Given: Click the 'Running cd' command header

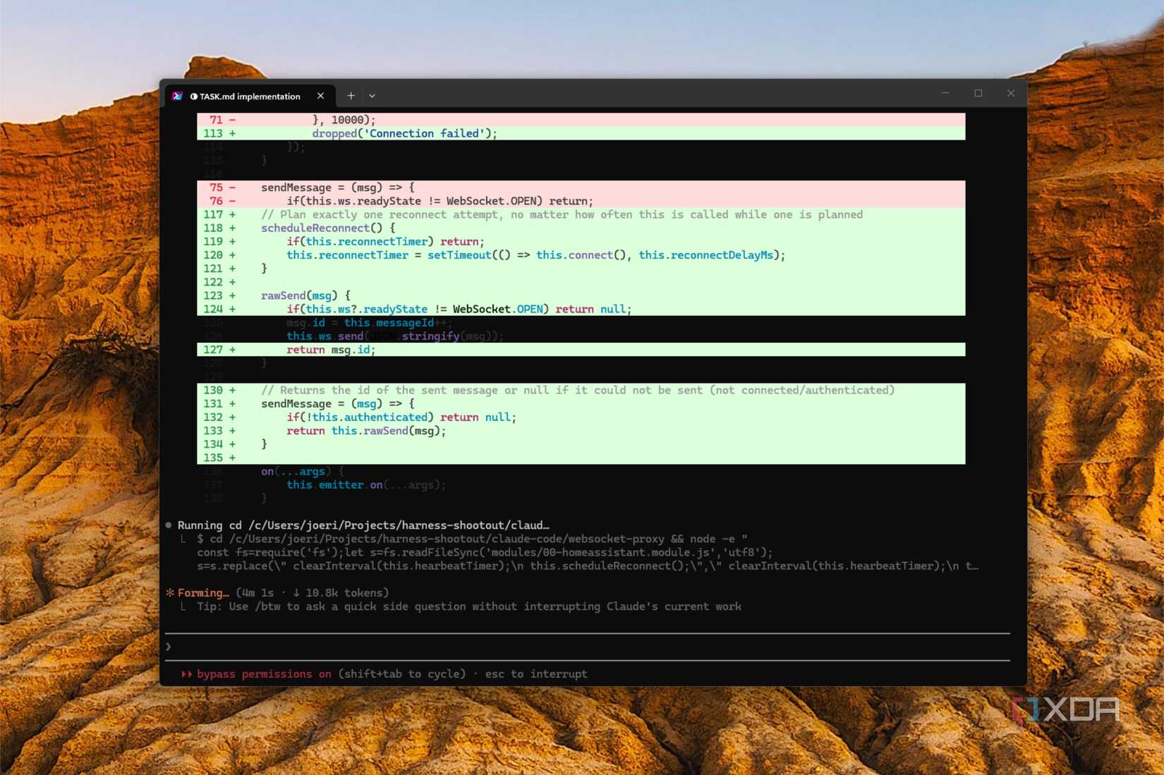Looking at the screenshot, I should [363, 525].
